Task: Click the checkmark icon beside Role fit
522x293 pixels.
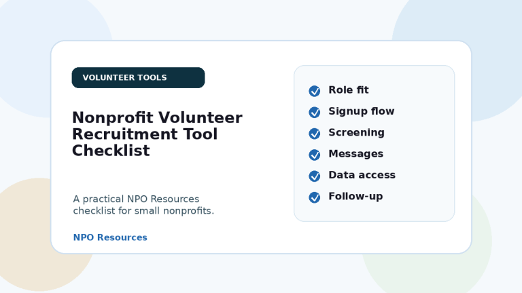Action: tap(314, 91)
